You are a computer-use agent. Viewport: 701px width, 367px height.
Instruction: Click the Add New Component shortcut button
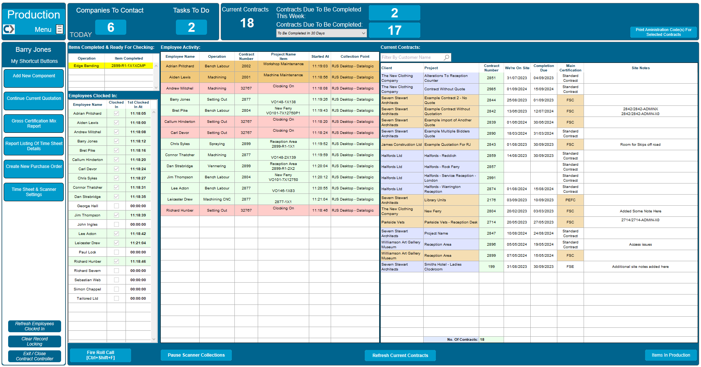point(33,78)
